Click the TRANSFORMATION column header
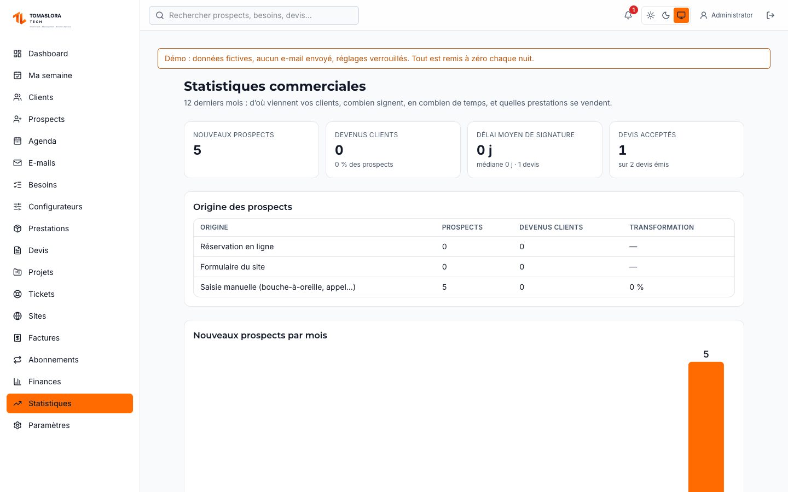Viewport: 788px width, 492px height. pos(662,227)
